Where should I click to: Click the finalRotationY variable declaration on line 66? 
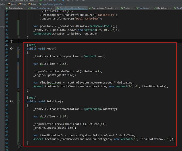pos(51,135)
